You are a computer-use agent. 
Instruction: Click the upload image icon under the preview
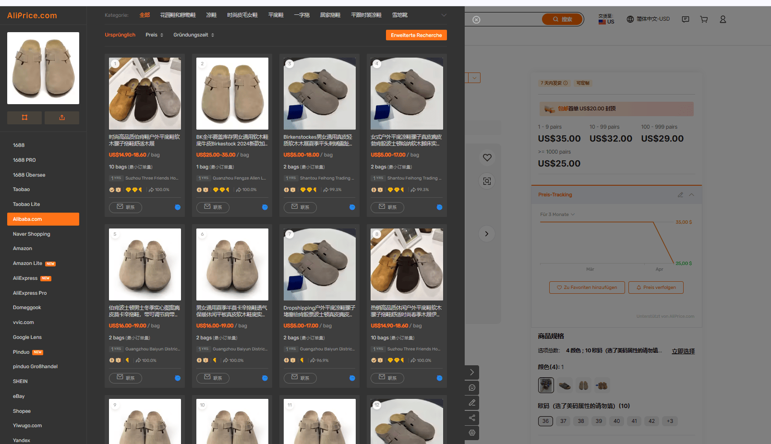click(x=62, y=118)
